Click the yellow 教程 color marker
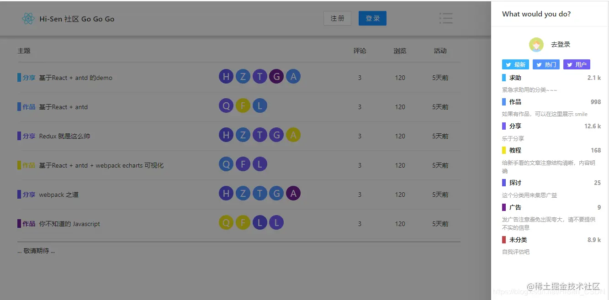The width and height of the screenshot is (609, 300). coord(504,150)
